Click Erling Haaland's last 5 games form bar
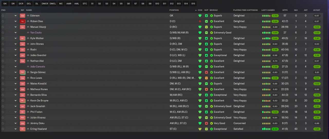 tap(266, 129)
